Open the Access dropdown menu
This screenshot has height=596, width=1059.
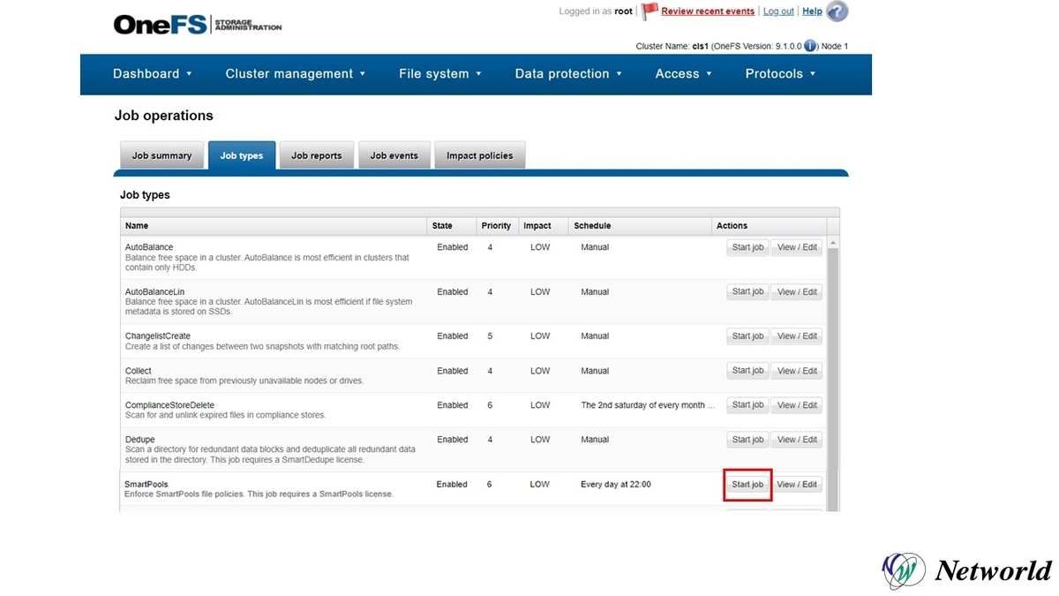click(684, 74)
